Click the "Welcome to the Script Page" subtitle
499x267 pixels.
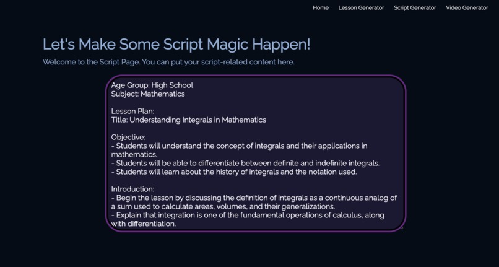(168, 62)
